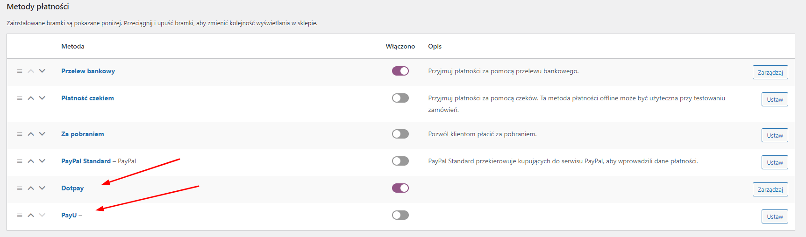Viewport: 806px width, 237px height.
Task: Move Dotpay down in the list
Action: (x=42, y=188)
